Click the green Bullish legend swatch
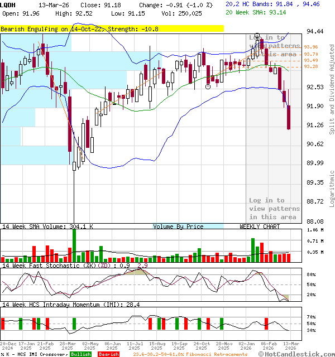Viewport: 335px width, 357px height. 82,354
